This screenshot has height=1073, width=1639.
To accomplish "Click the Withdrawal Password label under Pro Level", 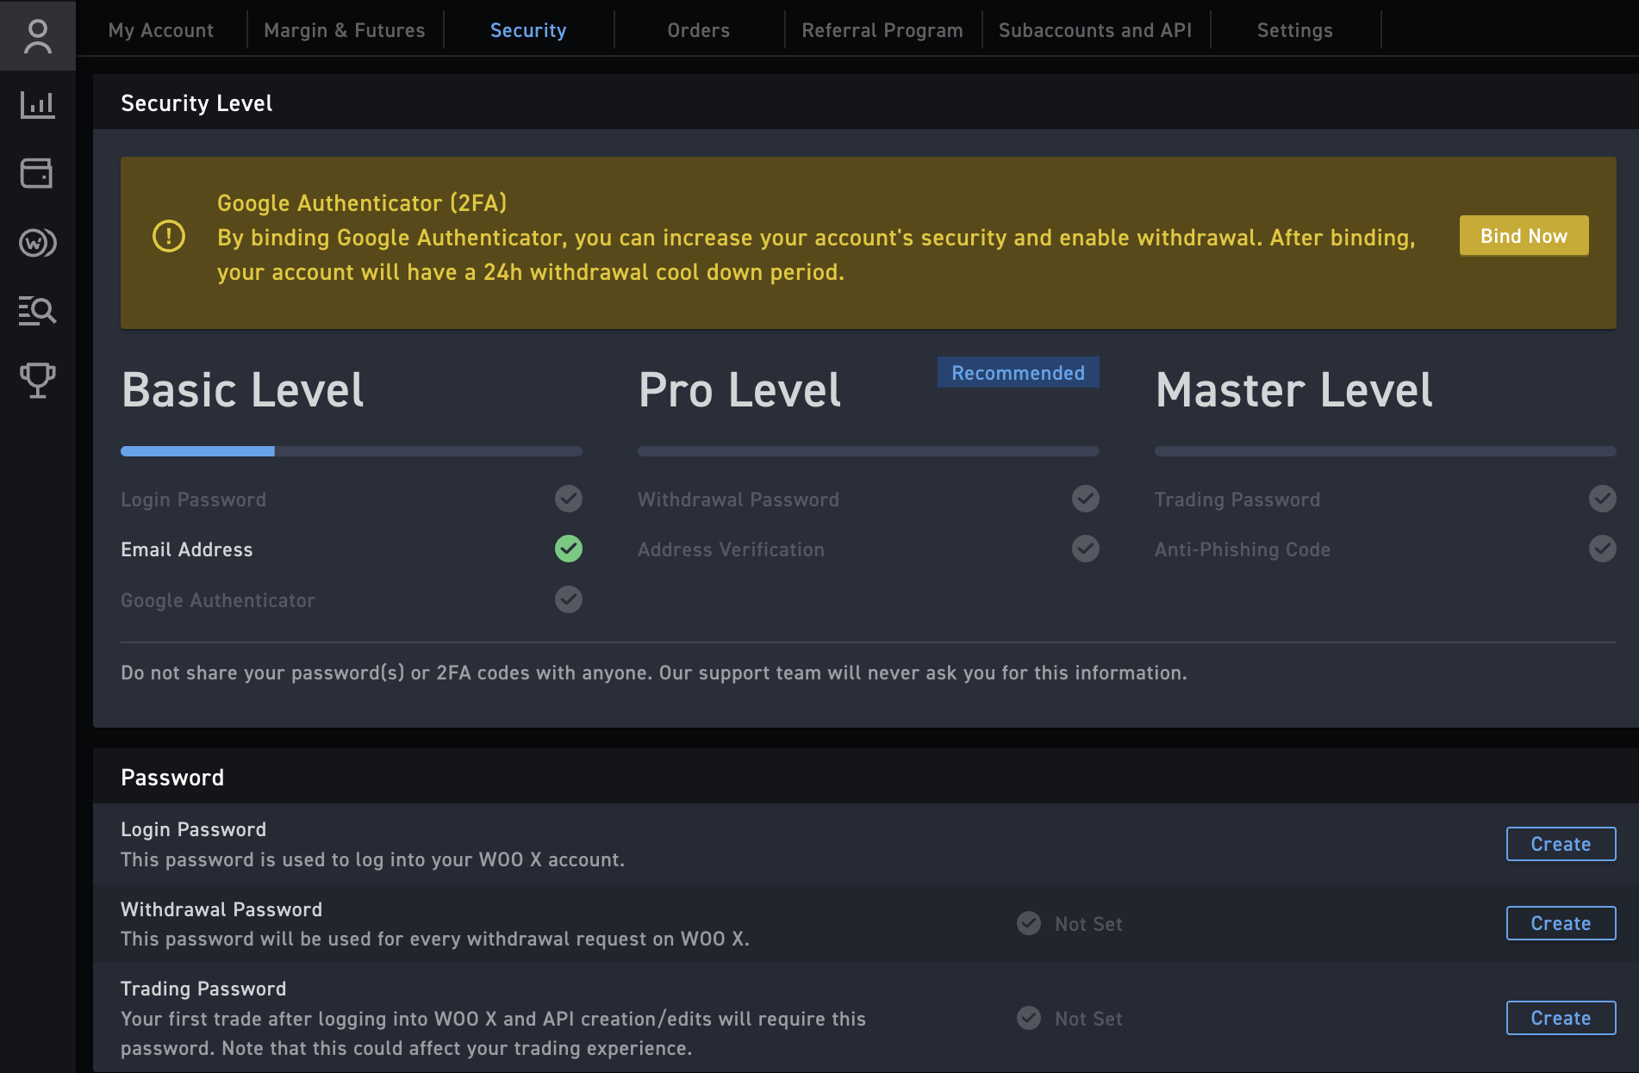I will 738,499.
